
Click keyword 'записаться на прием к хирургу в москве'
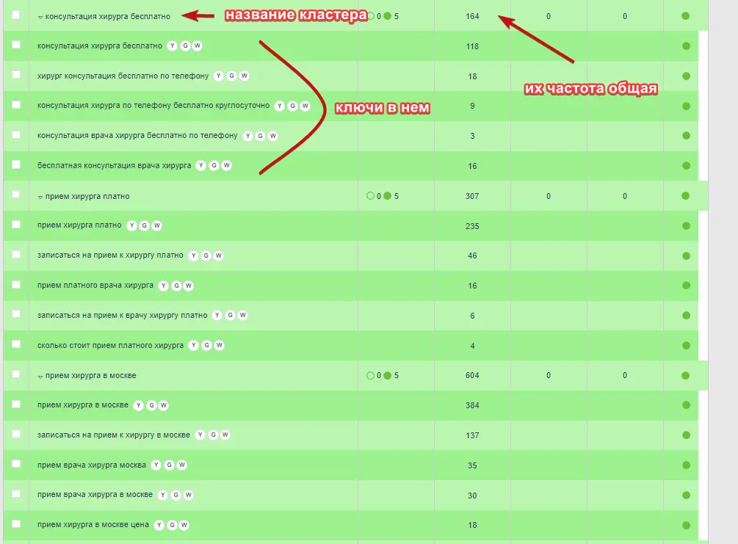click(x=113, y=435)
